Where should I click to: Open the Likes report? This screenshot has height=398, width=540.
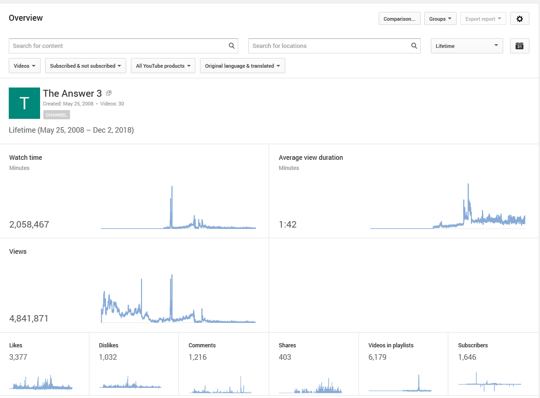(x=16, y=345)
